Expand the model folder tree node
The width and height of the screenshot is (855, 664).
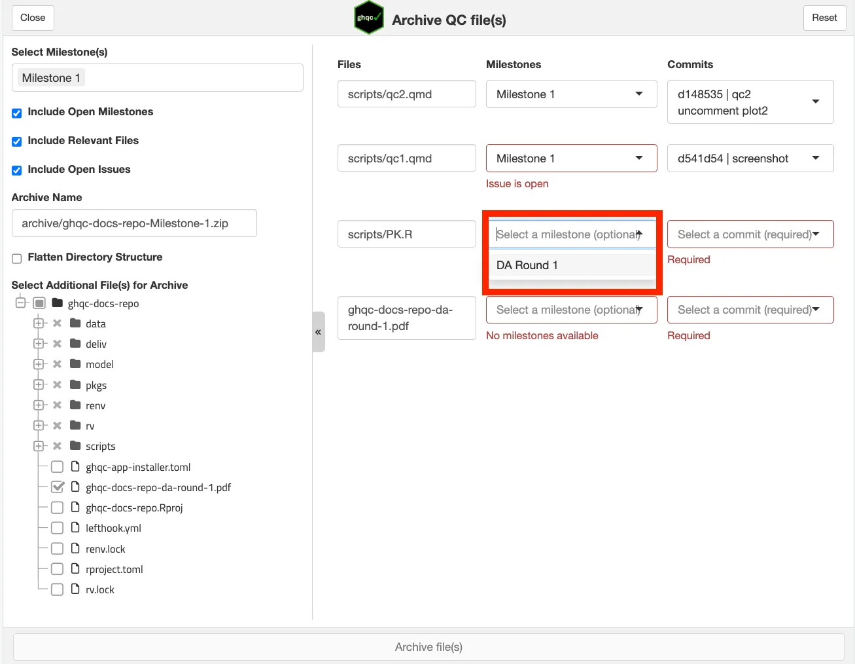pyautogui.click(x=39, y=364)
